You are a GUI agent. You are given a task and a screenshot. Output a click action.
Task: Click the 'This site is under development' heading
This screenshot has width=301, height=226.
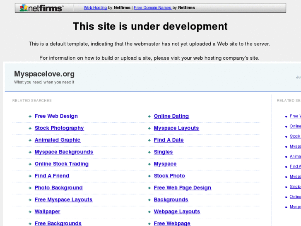[150, 27]
